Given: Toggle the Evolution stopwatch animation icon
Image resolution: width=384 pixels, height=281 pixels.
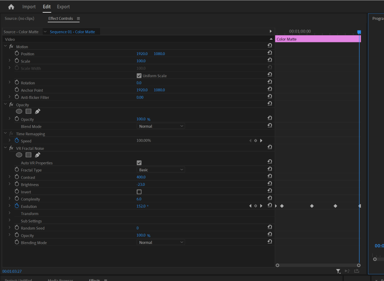Looking at the screenshot, I should pos(17,206).
